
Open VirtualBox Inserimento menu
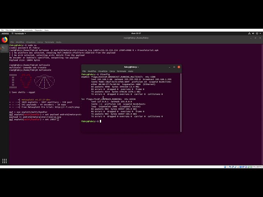coord(28,30)
